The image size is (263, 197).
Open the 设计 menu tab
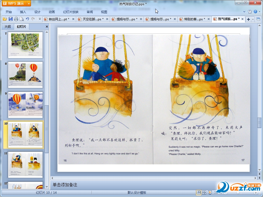[x=37, y=12]
